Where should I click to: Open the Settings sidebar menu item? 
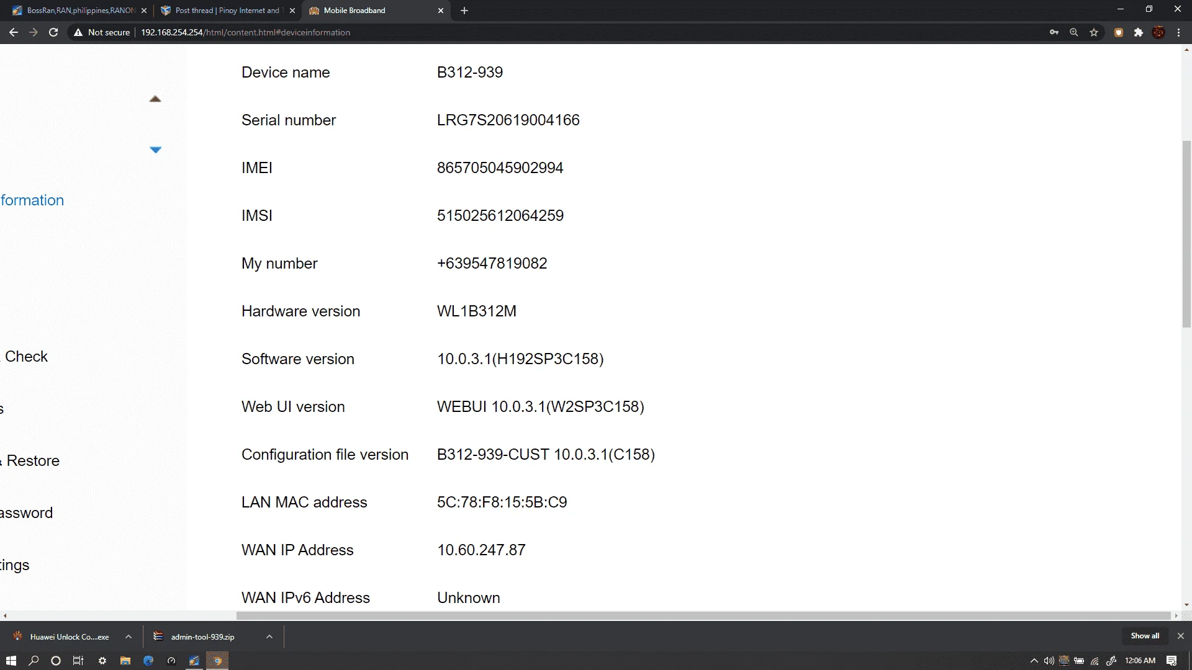pos(15,565)
